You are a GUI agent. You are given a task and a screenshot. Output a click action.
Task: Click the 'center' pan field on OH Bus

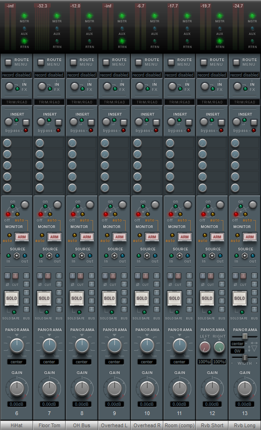[82, 362]
